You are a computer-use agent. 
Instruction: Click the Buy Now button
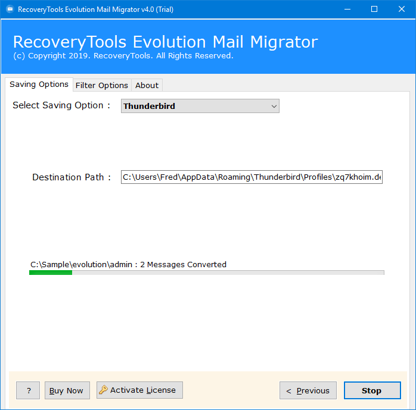[x=67, y=390]
